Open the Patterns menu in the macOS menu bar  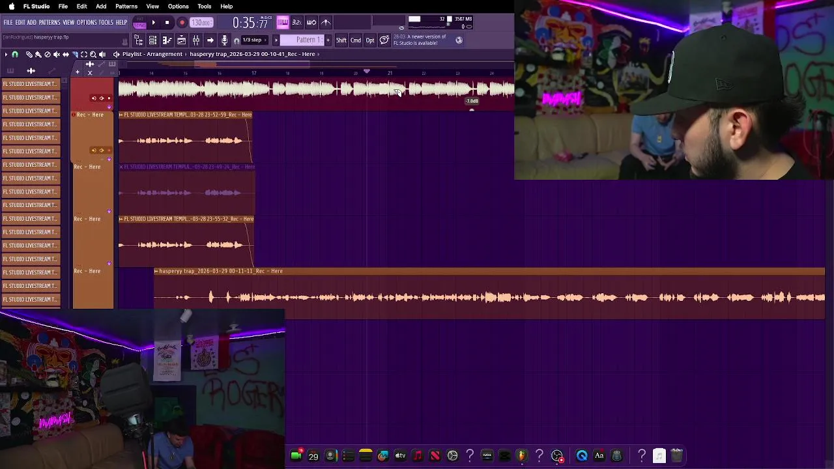click(126, 7)
